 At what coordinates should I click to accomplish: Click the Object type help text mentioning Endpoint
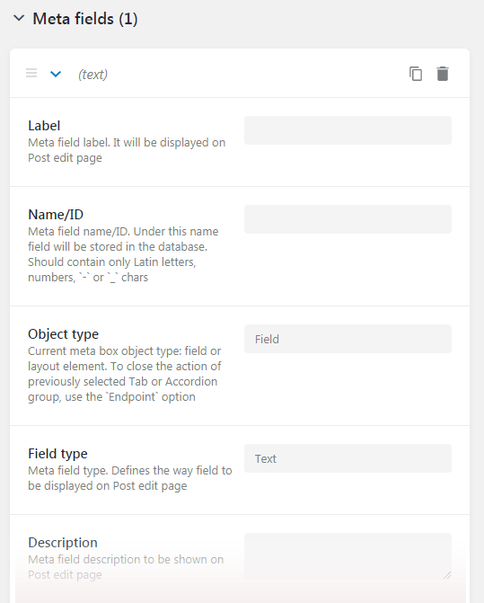[x=125, y=374]
